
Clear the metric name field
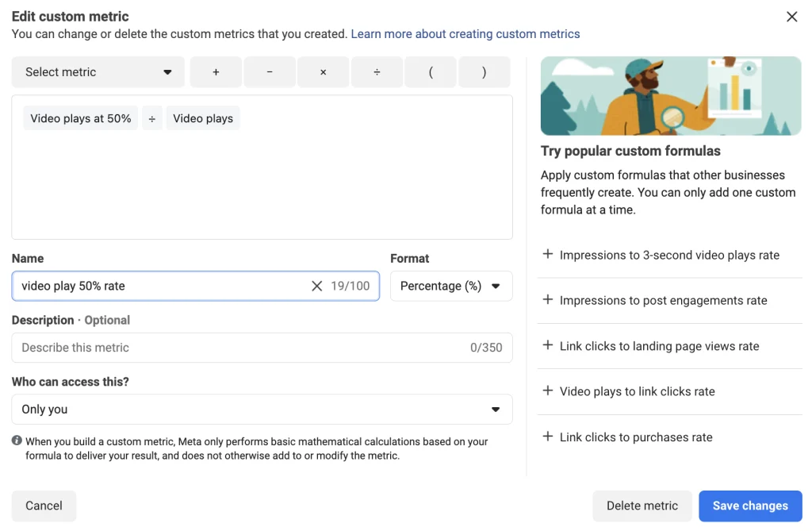click(x=316, y=286)
